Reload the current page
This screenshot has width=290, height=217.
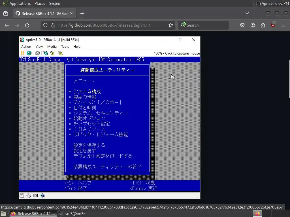27,25
